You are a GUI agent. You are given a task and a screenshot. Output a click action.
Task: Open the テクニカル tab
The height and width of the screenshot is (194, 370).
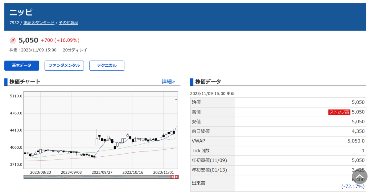[107, 66]
